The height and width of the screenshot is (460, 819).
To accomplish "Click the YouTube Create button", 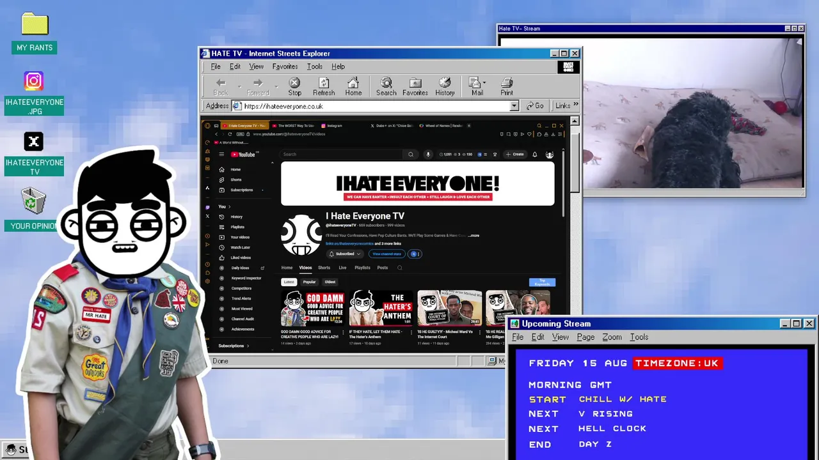I will click(515, 154).
